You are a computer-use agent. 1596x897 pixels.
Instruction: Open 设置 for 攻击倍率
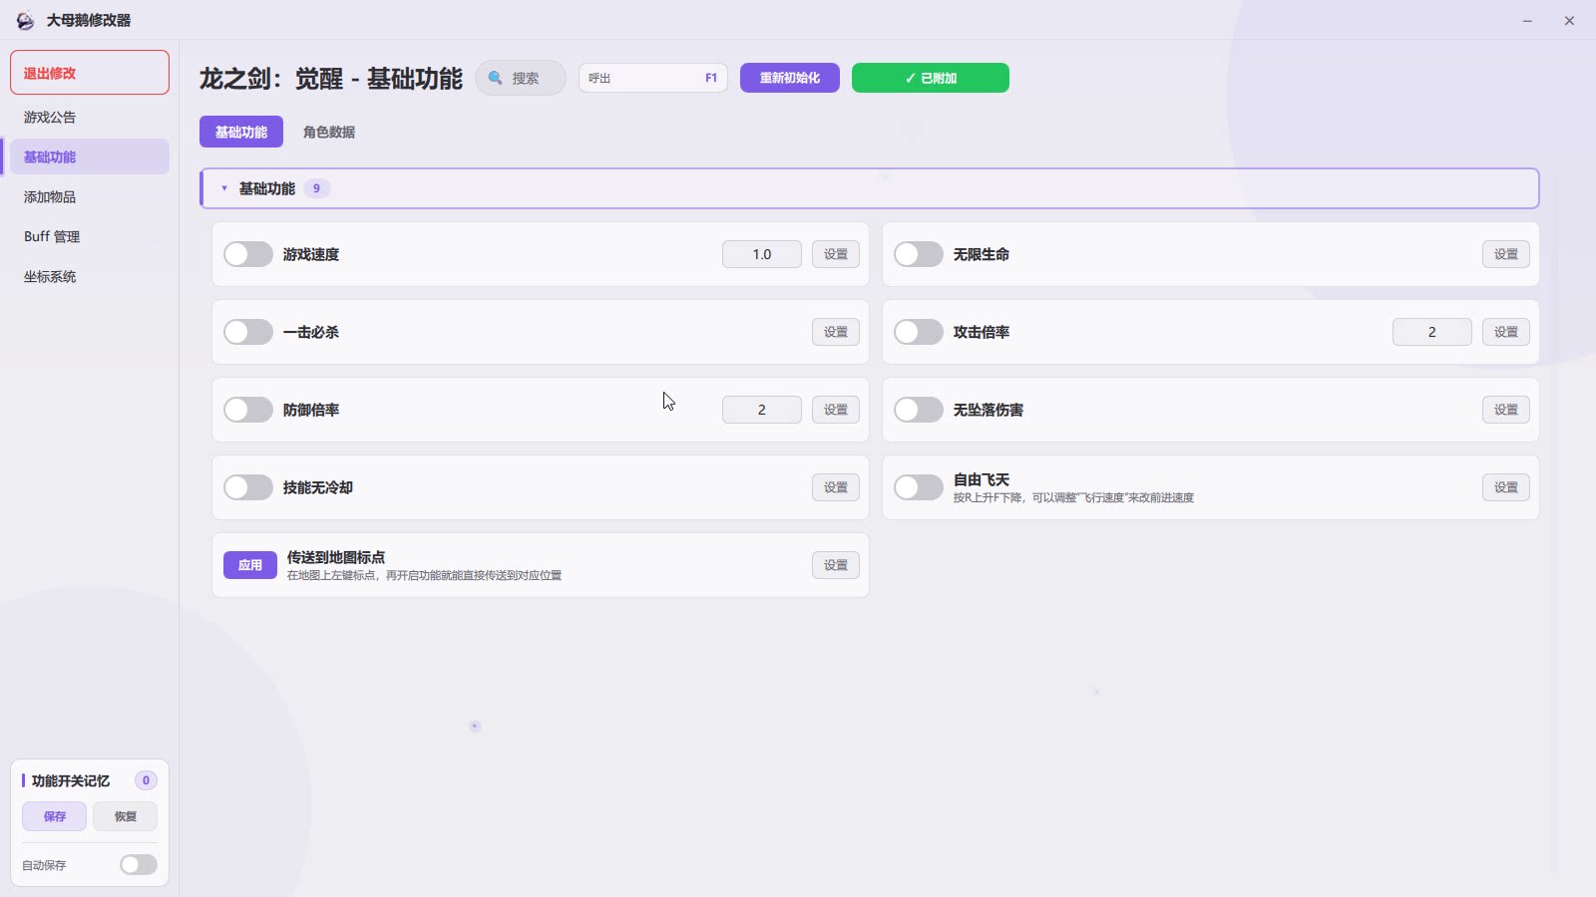click(x=1506, y=332)
